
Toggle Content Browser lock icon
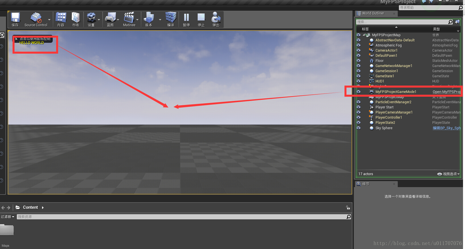tap(348, 207)
